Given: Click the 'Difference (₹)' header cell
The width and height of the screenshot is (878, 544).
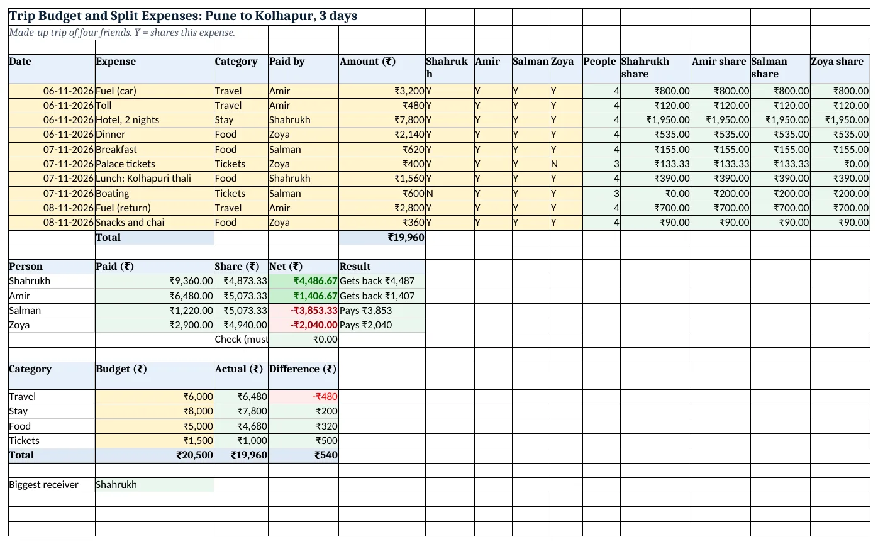Looking at the screenshot, I should coord(303,375).
